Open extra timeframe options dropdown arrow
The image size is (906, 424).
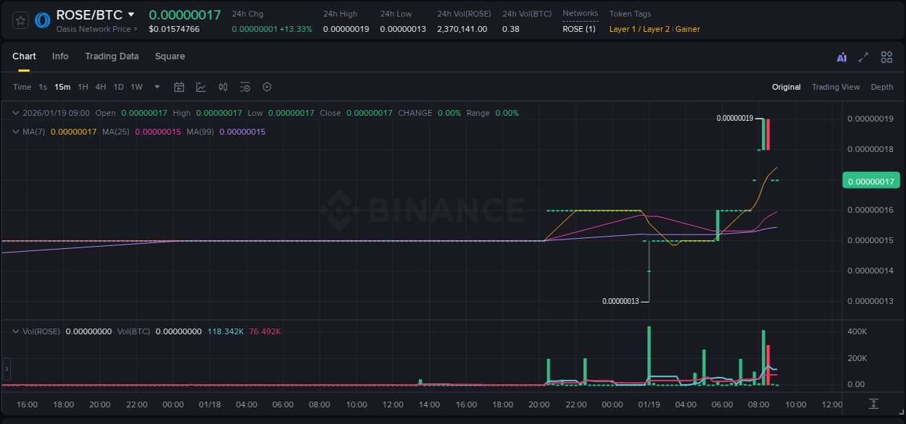pos(156,87)
